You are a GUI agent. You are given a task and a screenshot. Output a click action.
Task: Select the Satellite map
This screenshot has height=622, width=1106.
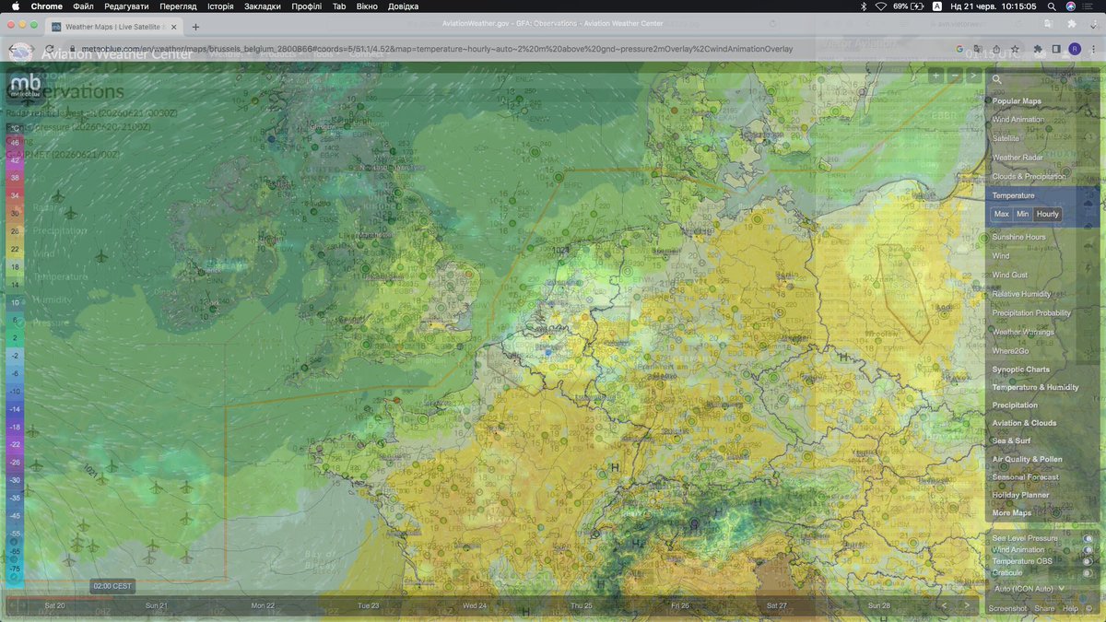coord(1006,138)
